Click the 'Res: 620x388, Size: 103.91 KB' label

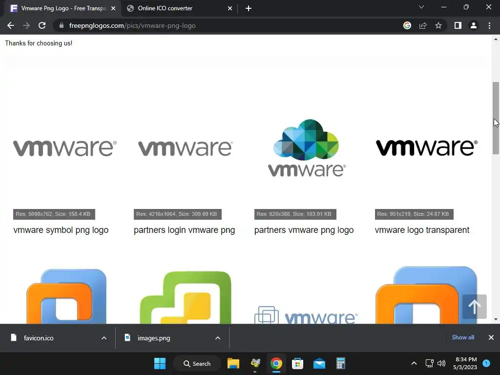click(295, 214)
